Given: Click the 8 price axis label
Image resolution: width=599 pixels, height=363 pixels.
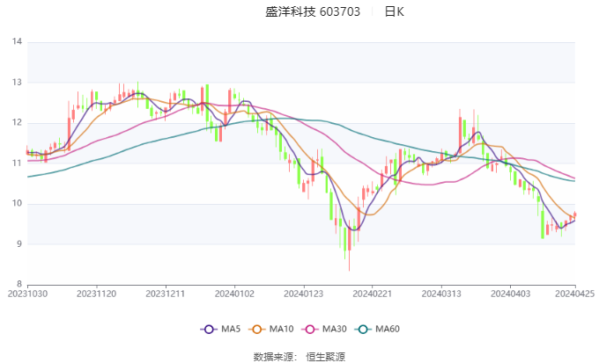Looking at the screenshot, I should [x=19, y=284].
